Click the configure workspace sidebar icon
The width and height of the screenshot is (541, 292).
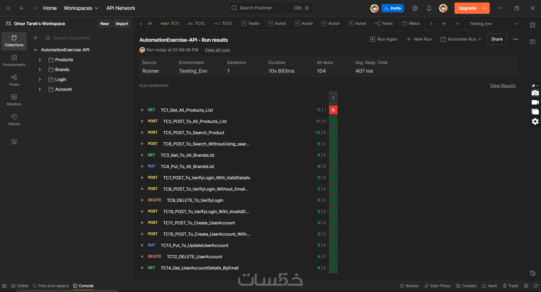pyautogui.click(x=14, y=142)
